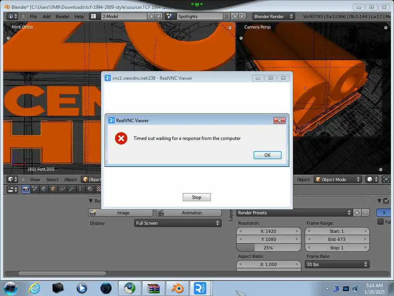Delete the 2-Model screen layout
Image resolution: width=394 pixels, height=296 pixels.
click(x=158, y=16)
